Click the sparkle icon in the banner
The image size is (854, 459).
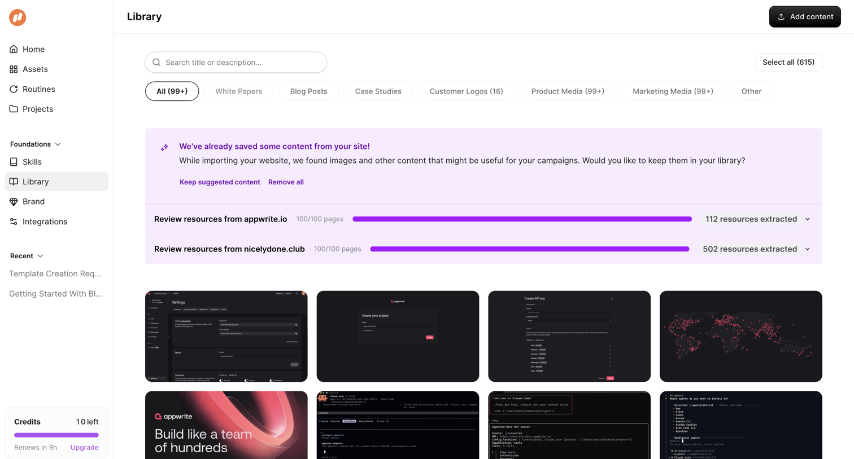(164, 148)
